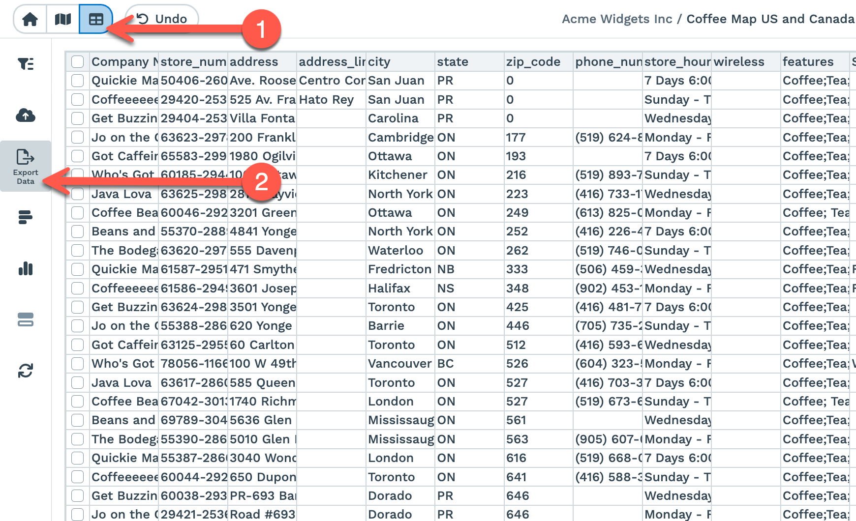Toggle the select-all checkbox in the table header
This screenshot has width=856, height=521.
(x=77, y=62)
